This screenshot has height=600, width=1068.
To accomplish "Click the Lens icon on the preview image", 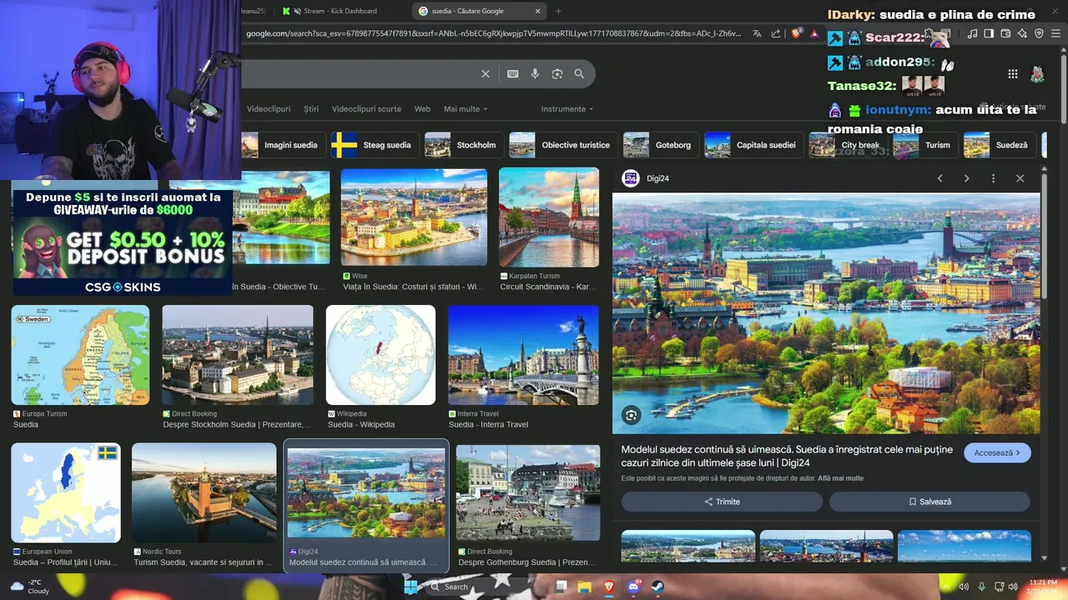I will point(632,415).
